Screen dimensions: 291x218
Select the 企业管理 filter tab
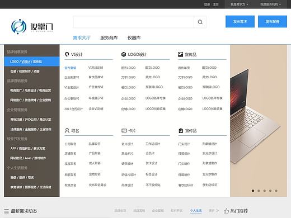(158, 211)
